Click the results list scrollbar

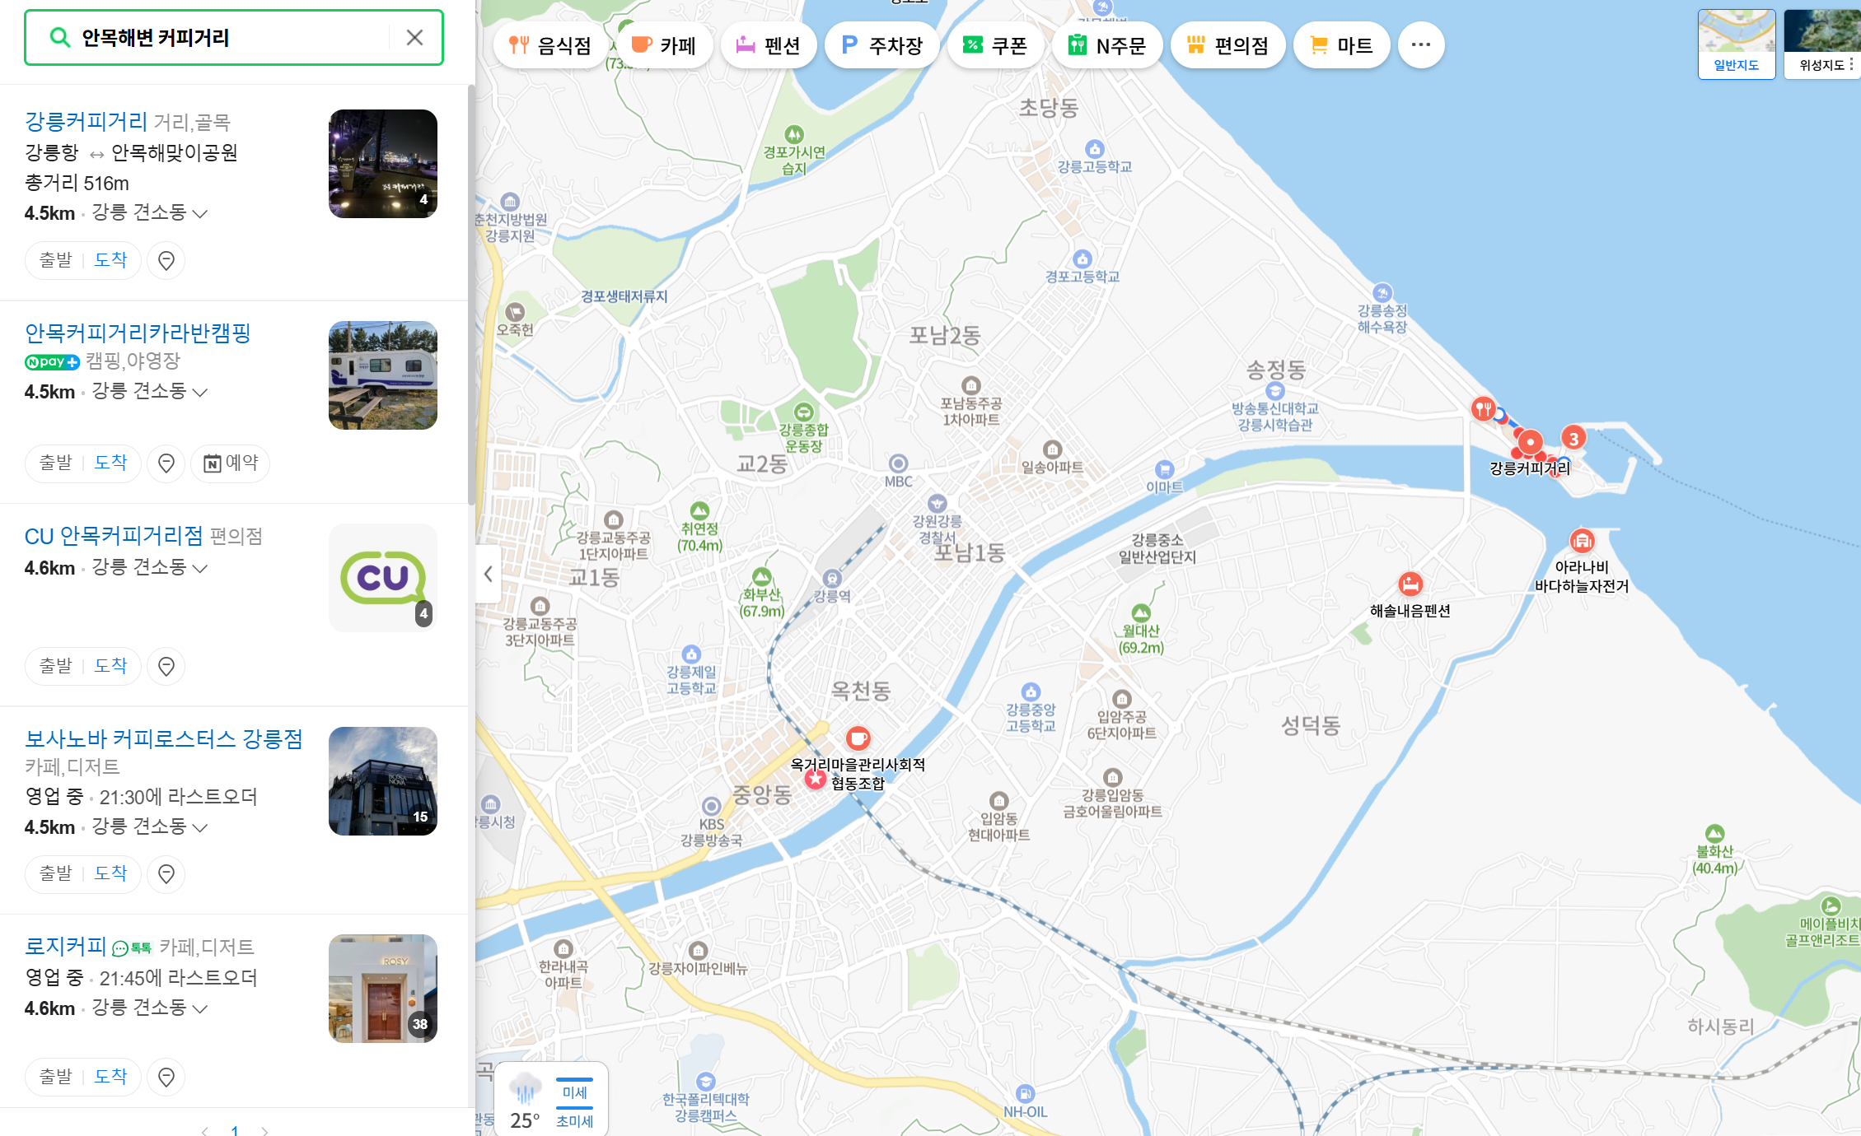pyautogui.click(x=471, y=295)
